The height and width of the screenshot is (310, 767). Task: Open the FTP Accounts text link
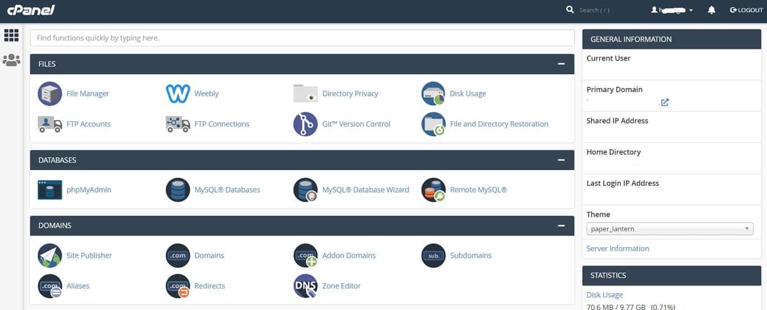[x=88, y=124]
